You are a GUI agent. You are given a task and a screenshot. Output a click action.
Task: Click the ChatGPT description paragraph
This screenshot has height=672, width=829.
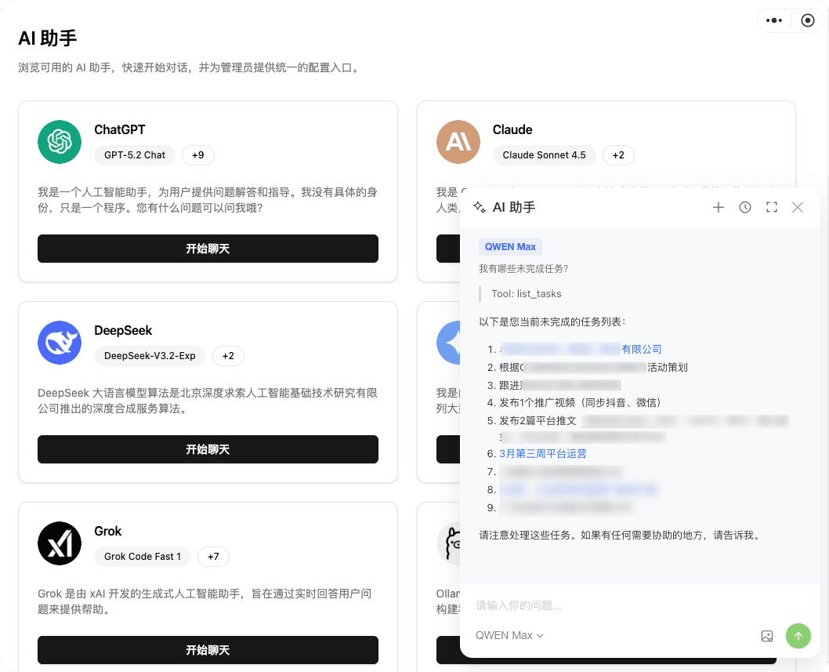pyautogui.click(x=207, y=200)
